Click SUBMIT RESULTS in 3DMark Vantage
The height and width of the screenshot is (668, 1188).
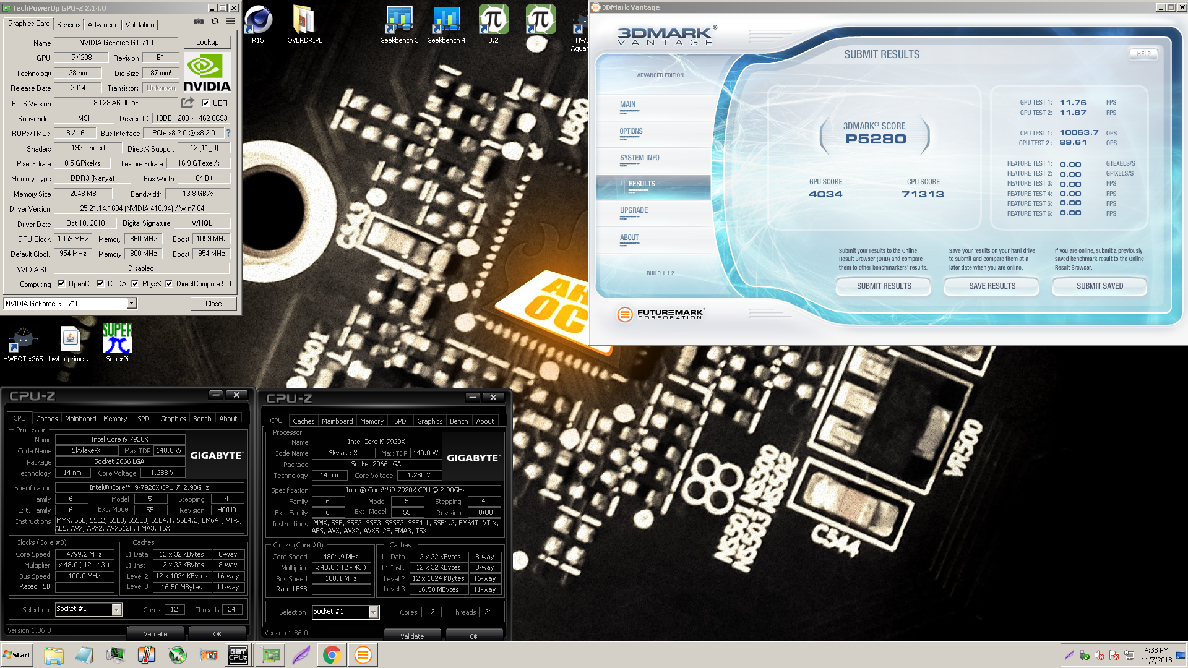[x=884, y=286]
